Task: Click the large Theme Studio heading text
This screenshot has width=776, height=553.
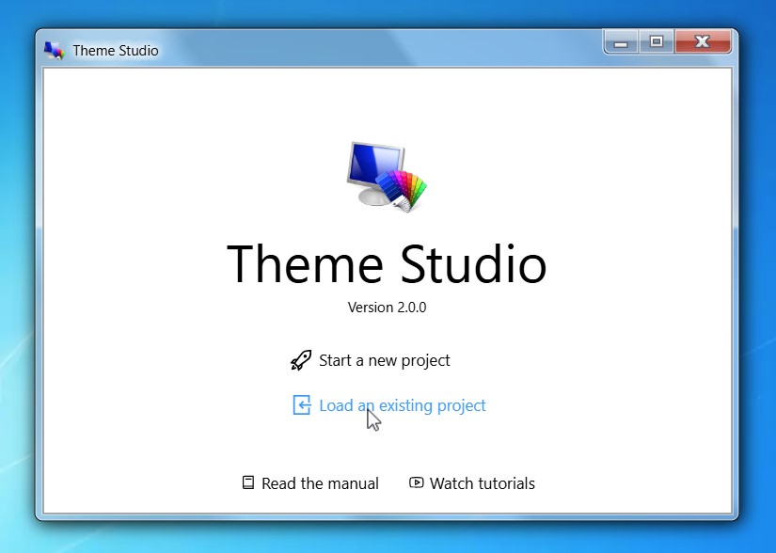Action: click(387, 264)
